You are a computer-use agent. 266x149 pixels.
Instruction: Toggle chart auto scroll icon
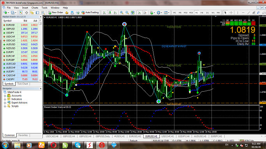tap(139, 13)
